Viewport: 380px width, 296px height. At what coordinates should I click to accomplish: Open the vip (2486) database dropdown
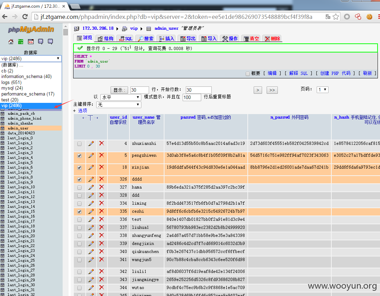[30, 58]
